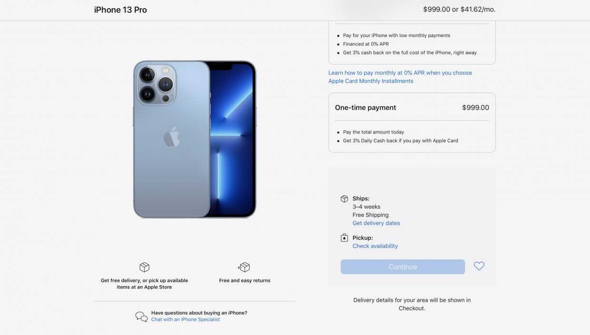Image resolution: width=590 pixels, height=335 pixels.
Task: Click the free delivery box icon
Action: point(145,267)
